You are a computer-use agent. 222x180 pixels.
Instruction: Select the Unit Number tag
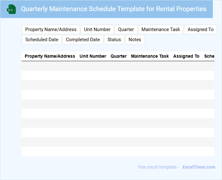tap(97, 29)
